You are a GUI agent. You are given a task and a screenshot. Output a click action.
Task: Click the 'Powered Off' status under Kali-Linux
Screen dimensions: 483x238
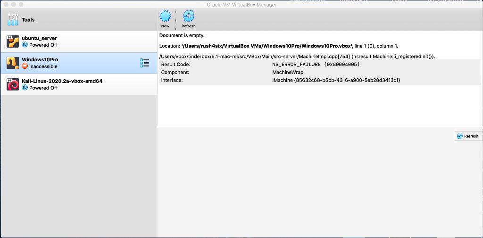[43, 88]
